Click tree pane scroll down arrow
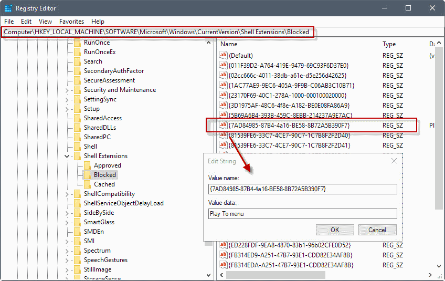This screenshot has height=281, width=445. tap(209, 275)
